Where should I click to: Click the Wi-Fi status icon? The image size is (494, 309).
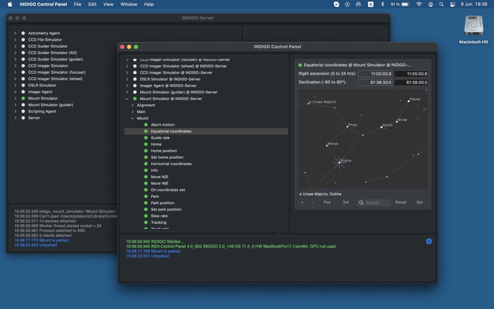coord(419,4)
